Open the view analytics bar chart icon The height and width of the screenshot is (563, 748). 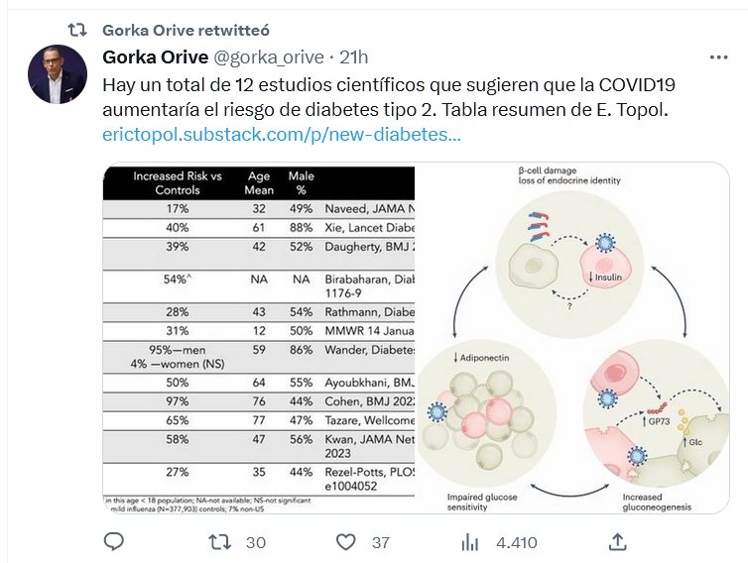click(x=471, y=541)
